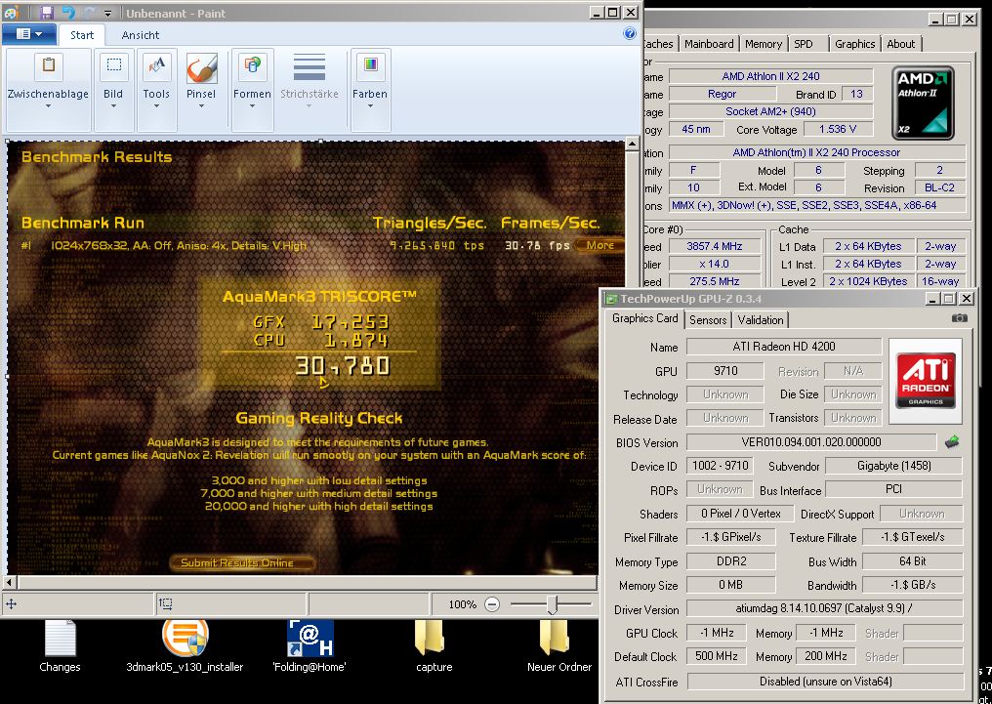Undo the last action in Paint
This screenshot has height=704, width=992.
[68, 13]
